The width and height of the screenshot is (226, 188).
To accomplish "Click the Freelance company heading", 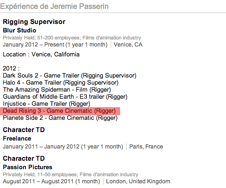I will click(17, 139).
